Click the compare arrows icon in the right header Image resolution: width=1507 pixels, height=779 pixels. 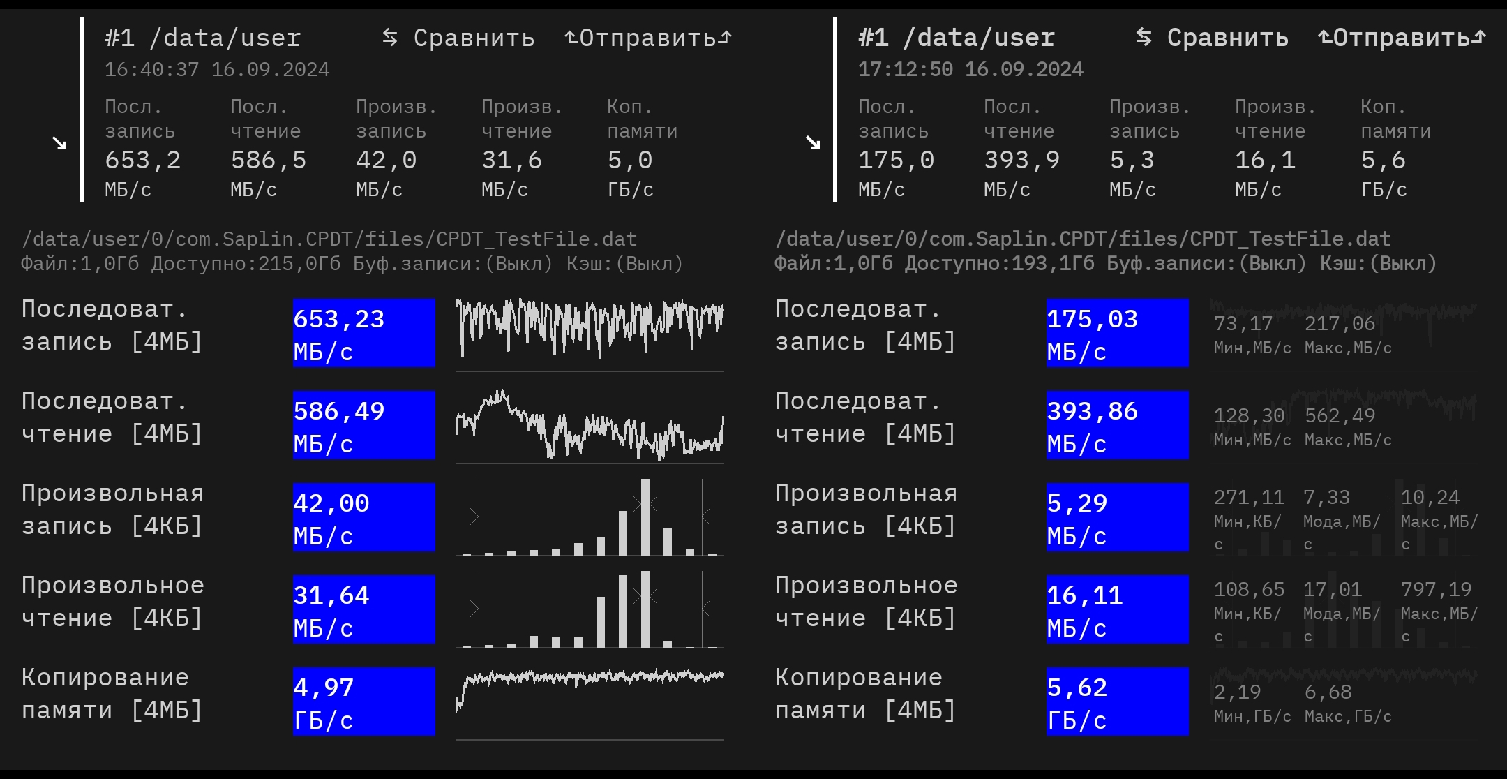coord(1144,38)
